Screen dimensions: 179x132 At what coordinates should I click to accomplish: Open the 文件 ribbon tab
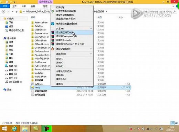coord(5,6)
